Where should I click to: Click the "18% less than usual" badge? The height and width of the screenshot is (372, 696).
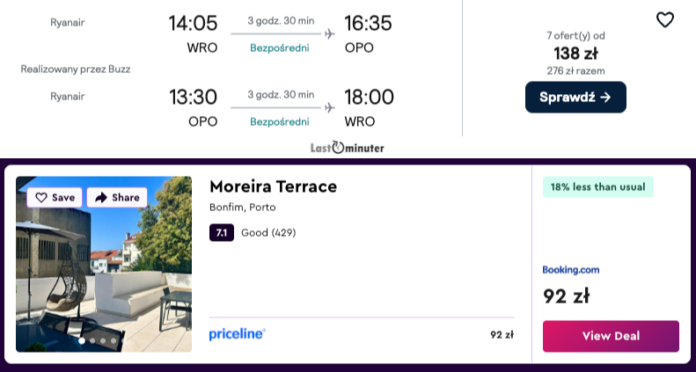pyautogui.click(x=598, y=186)
